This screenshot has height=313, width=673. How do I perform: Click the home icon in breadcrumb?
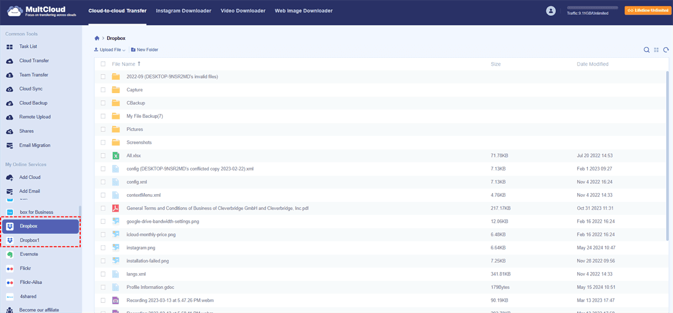pos(97,38)
